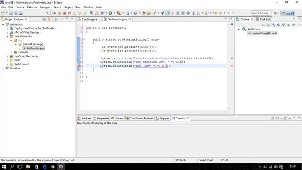
Task: Click the Save All toolbar icon
Action: [16, 13]
